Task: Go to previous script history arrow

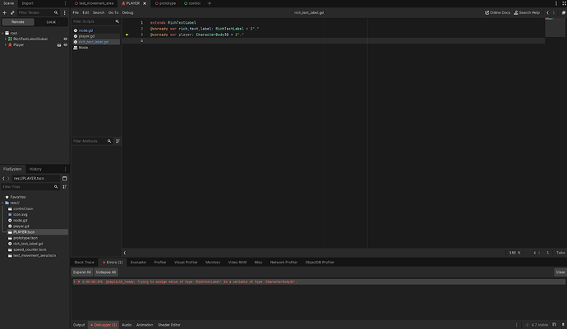Action: [547, 12]
